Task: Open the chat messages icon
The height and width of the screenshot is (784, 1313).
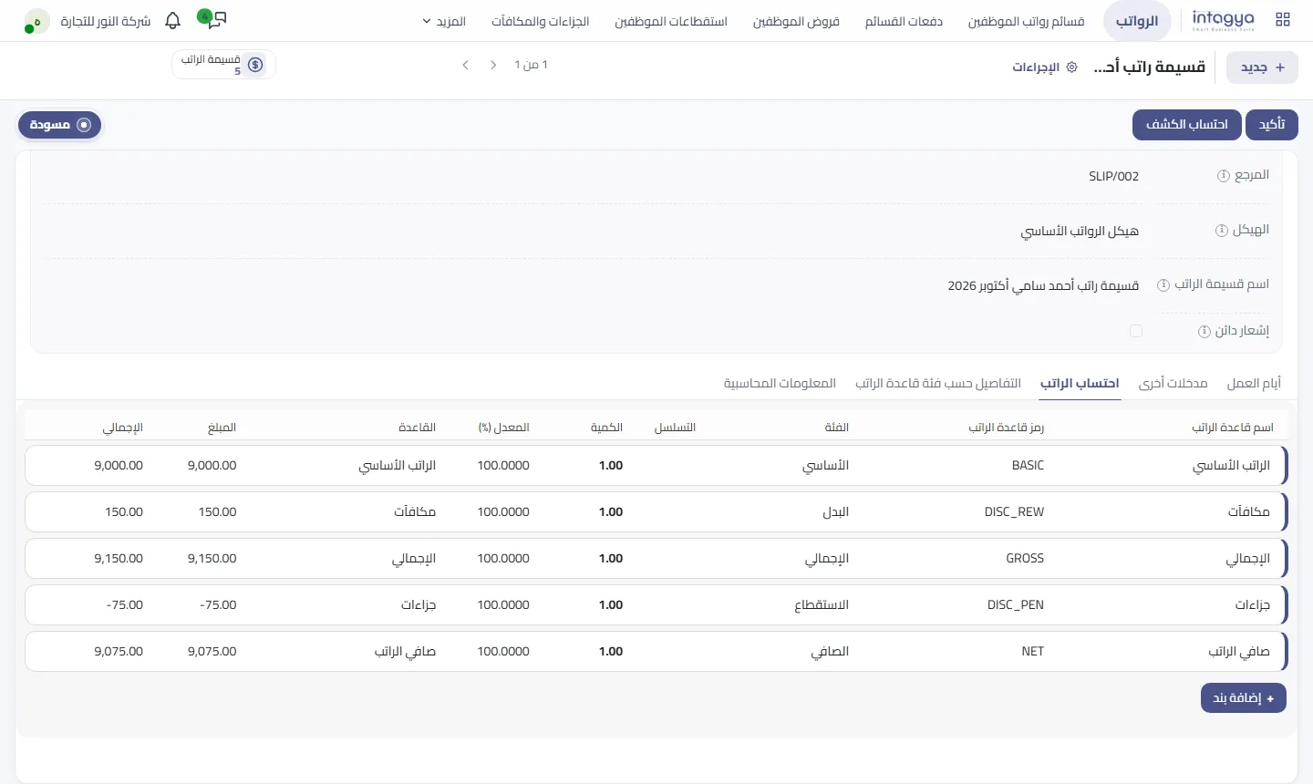Action: click(217, 19)
